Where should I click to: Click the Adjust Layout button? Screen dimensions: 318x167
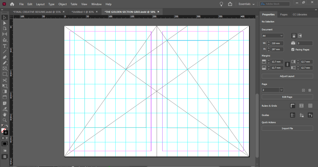[x=287, y=76]
